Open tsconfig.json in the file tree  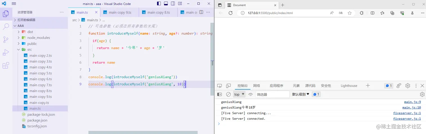click(40, 126)
